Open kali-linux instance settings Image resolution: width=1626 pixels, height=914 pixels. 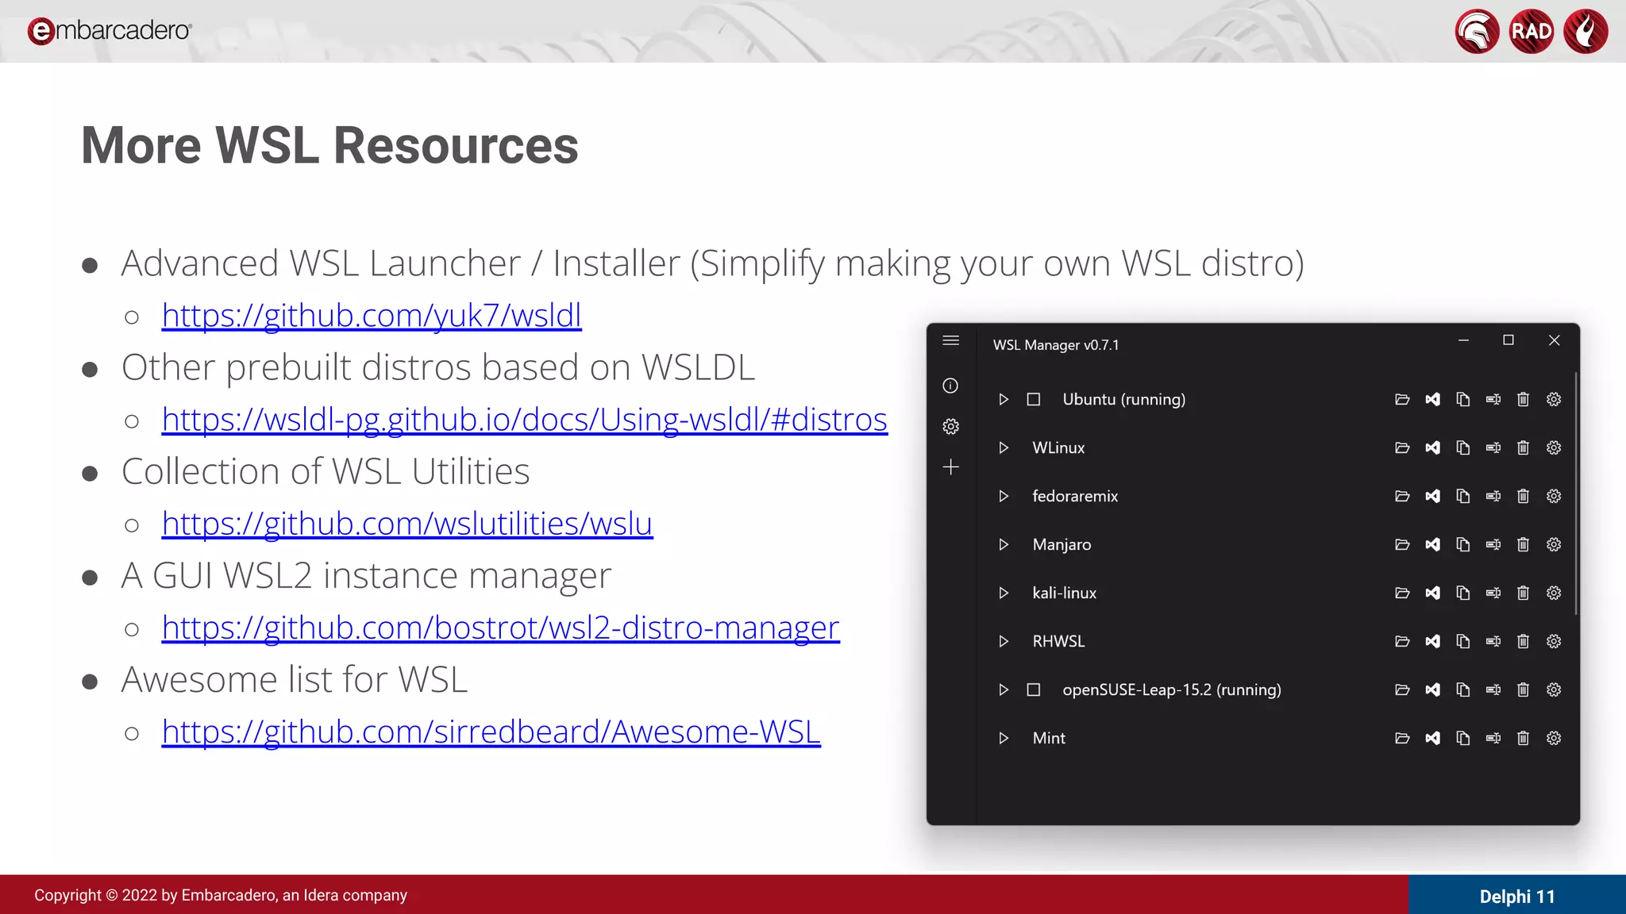[1554, 593]
